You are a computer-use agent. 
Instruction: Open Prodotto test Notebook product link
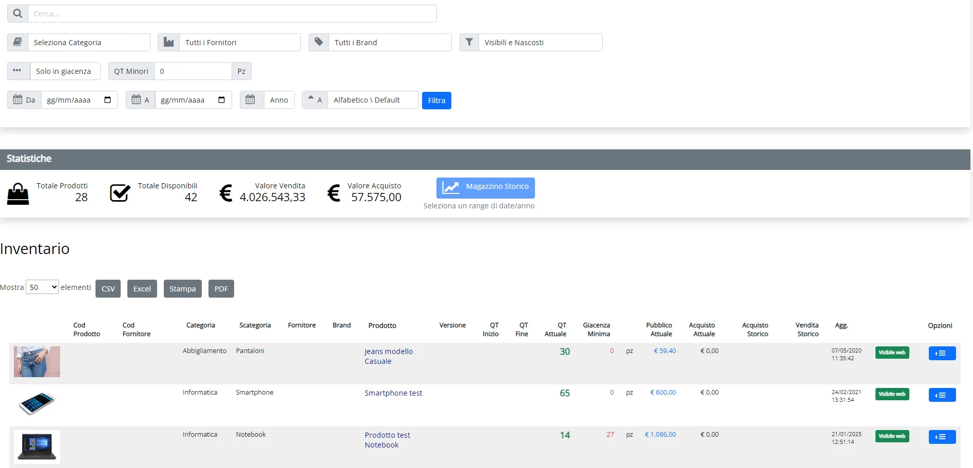click(x=388, y=440)
